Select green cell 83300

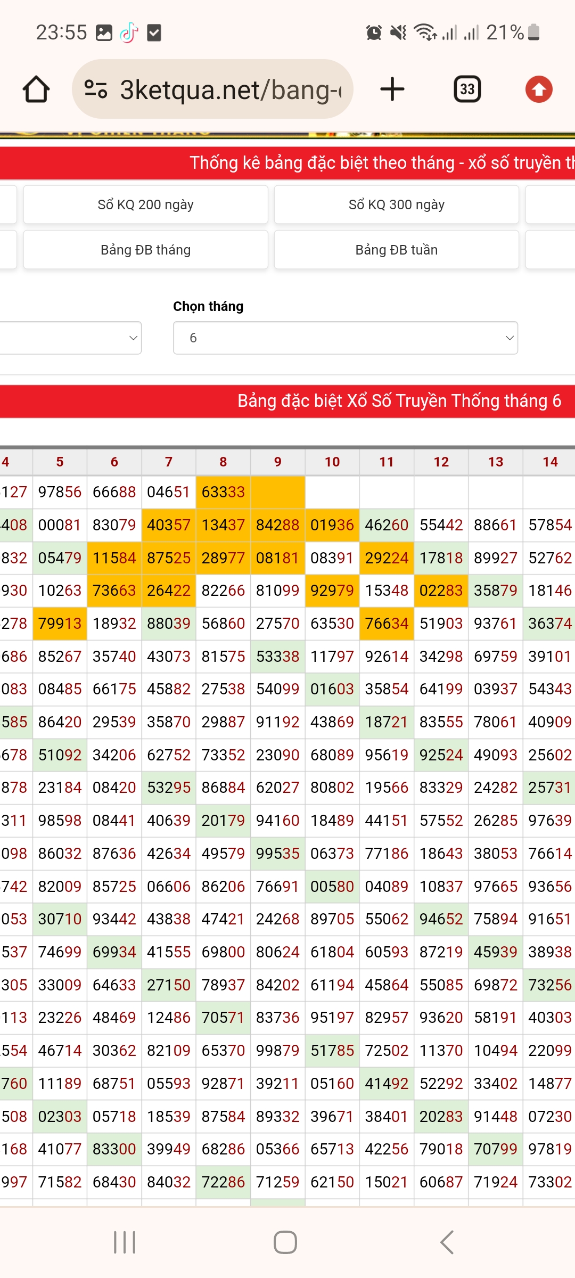click(x=114, y=1149)
